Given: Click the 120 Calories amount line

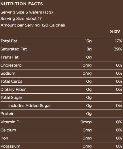Looking at the screenshot, I should [x=33, y=25].
